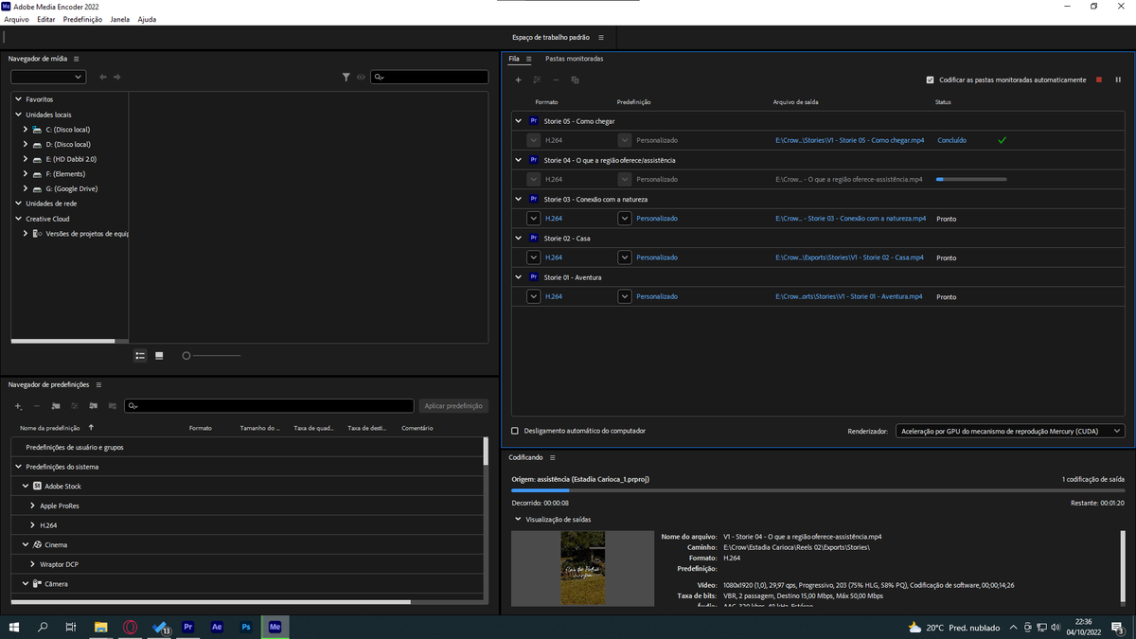1136x639 pixels.
Task: Collapse the Storie 01 - Aventura queue item
Action: tap(518, 277)
